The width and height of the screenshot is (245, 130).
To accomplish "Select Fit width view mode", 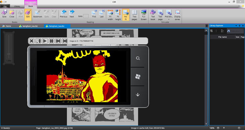I will tap(110, 15).
